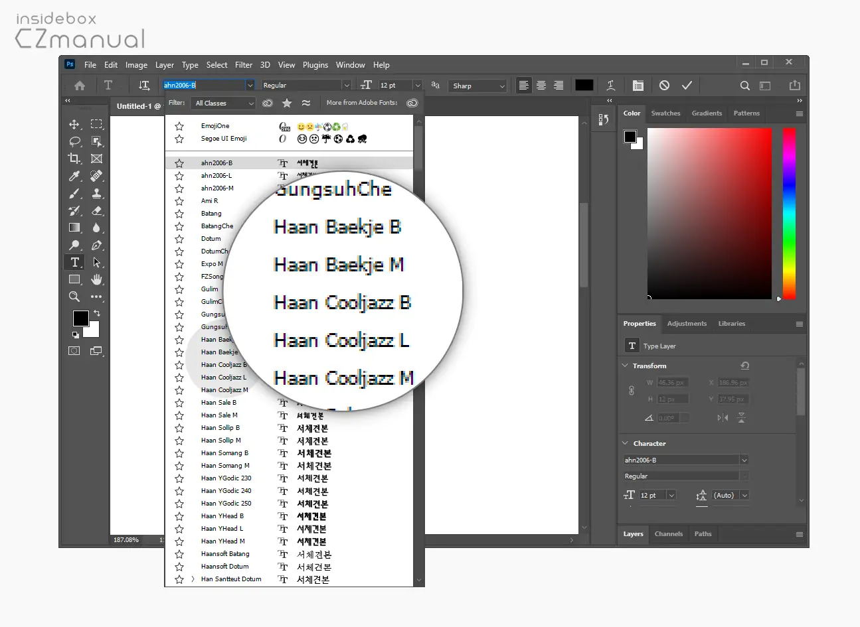Screen dimensions: 860x627
Task: Select the Object Selection tool
Action: (x=97, y=141)
